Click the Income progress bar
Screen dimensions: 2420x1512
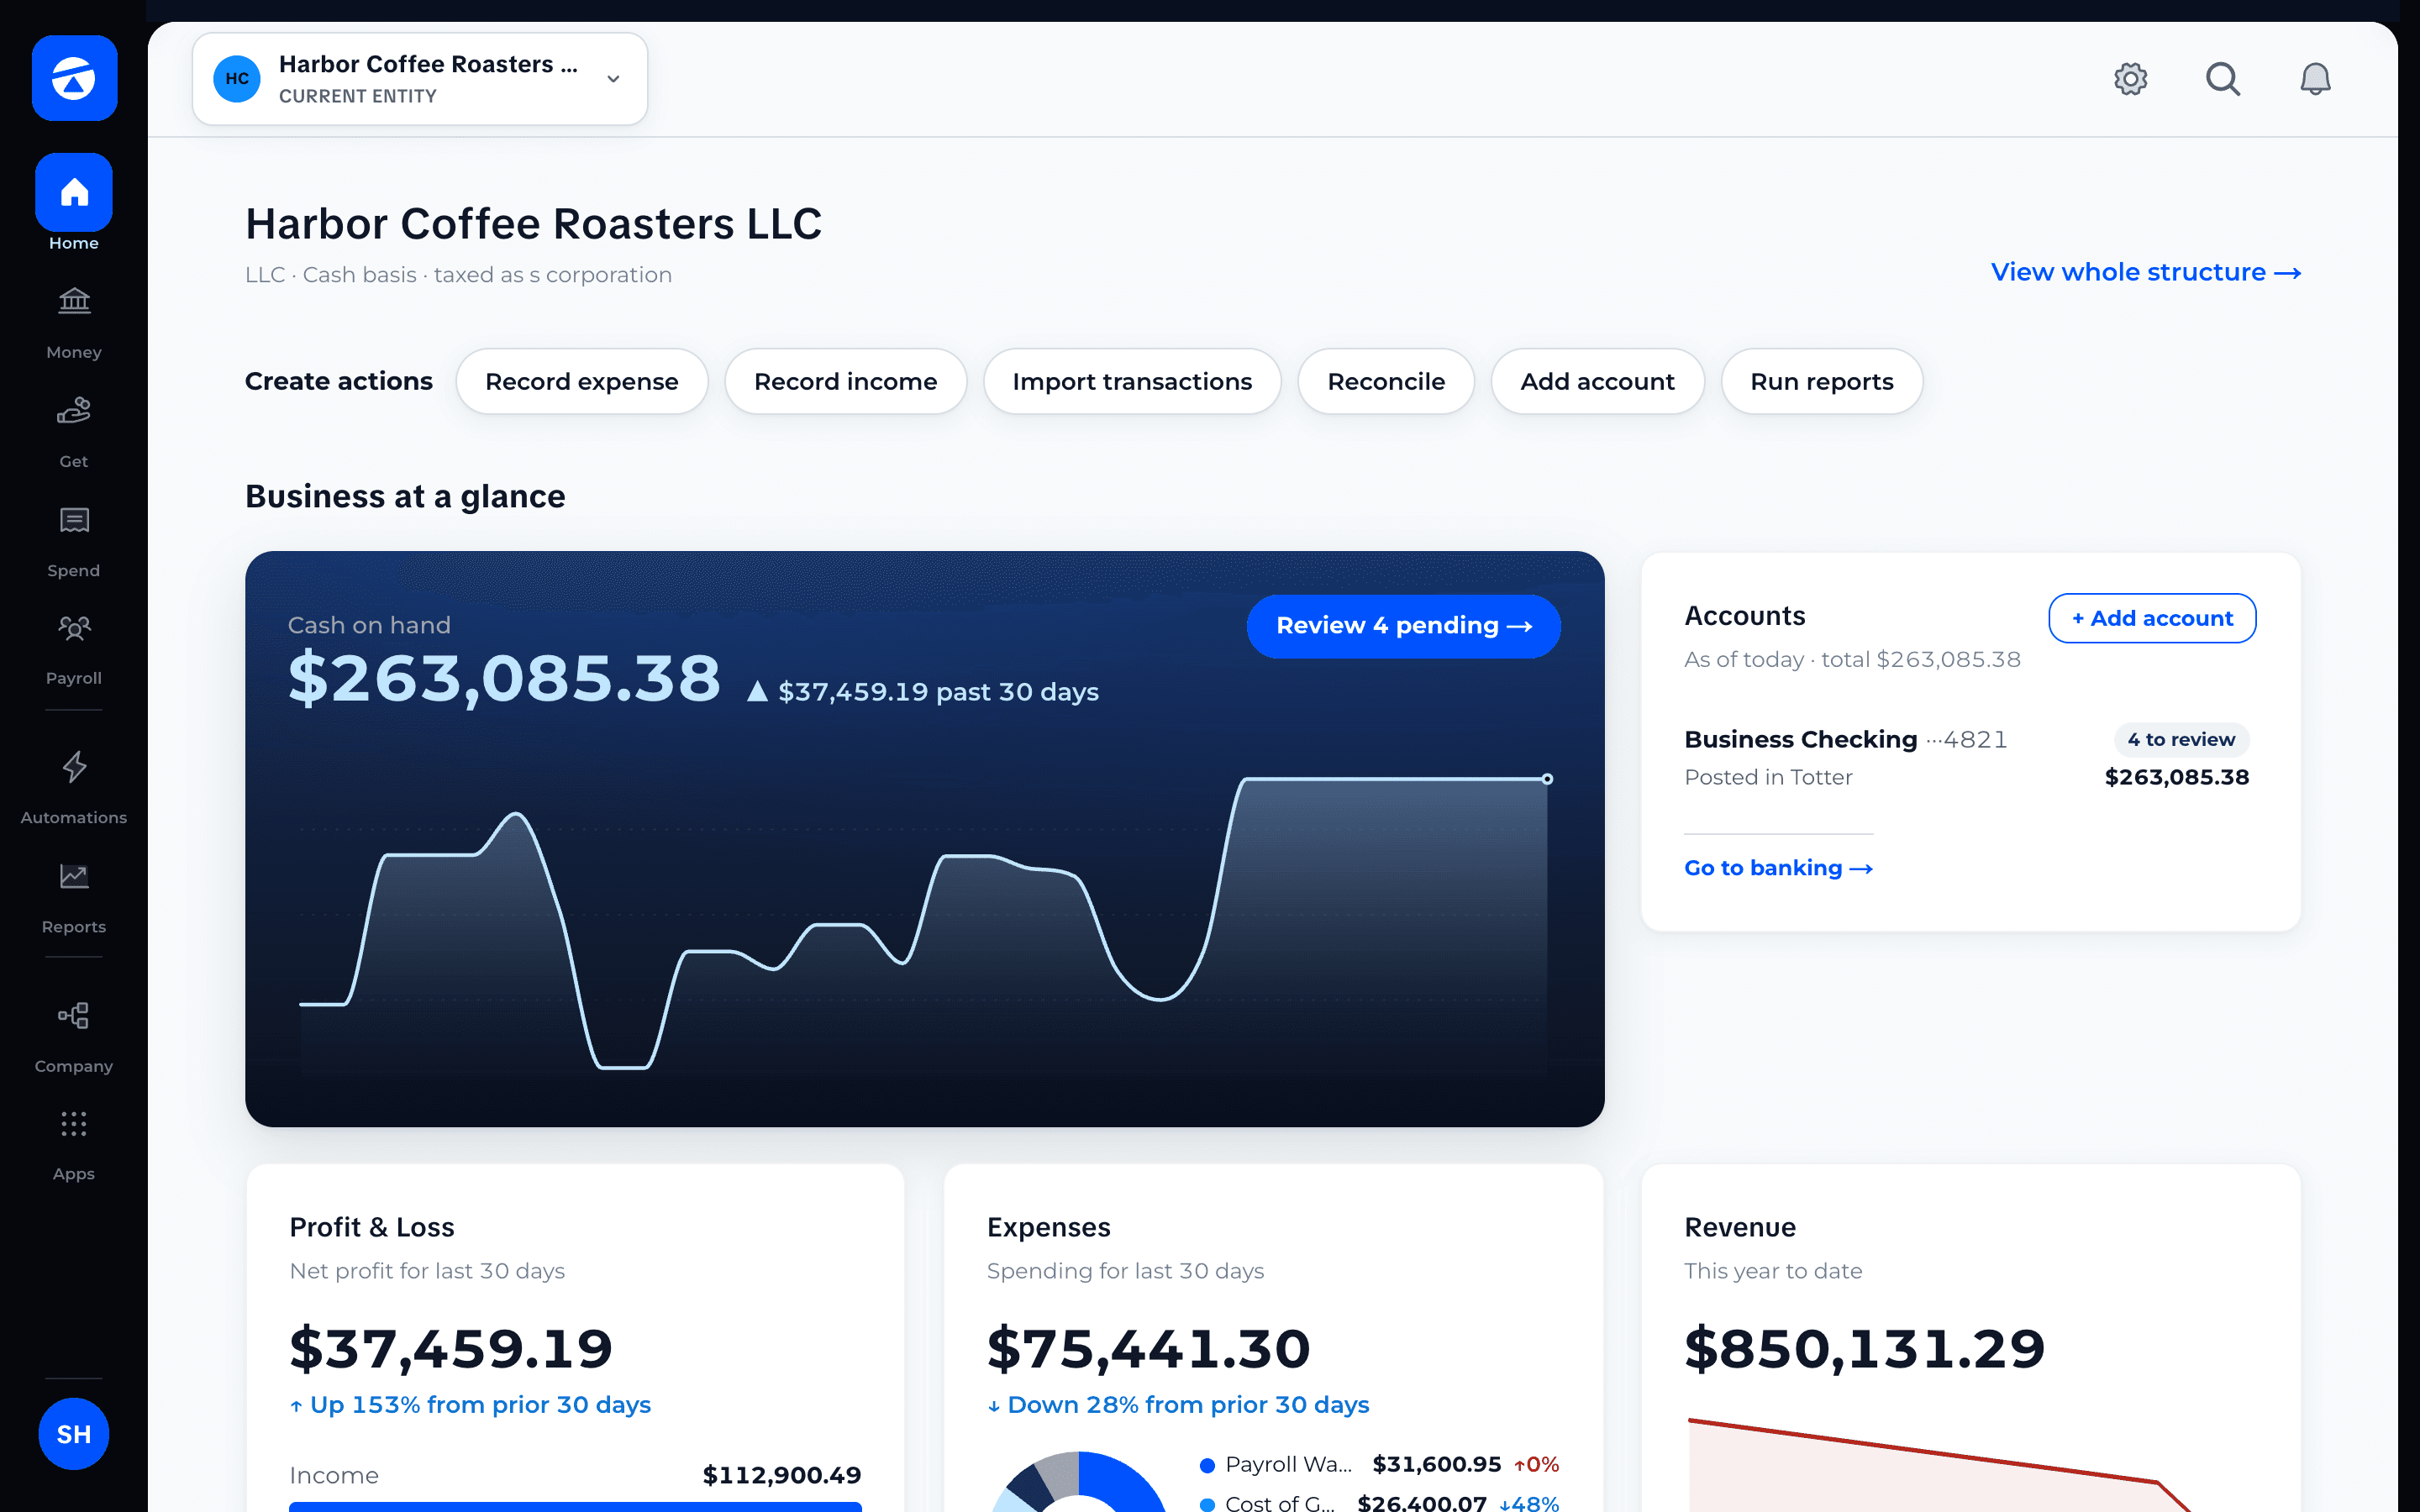[x=575, y=1506]
